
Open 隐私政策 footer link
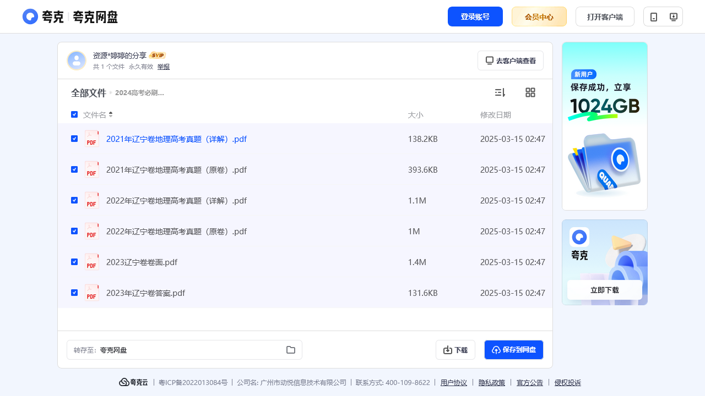pyautogui.click(x=492, y=383)
